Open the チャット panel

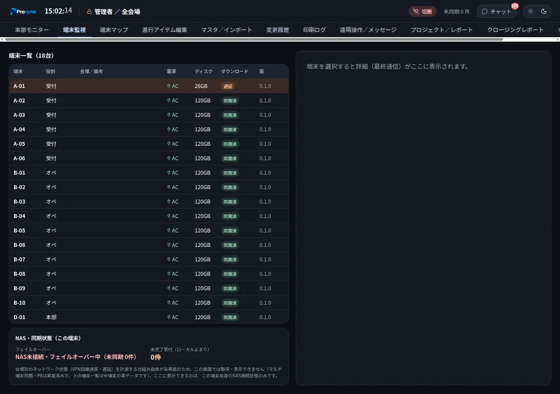pyautogui.click(x=496, y=11)
